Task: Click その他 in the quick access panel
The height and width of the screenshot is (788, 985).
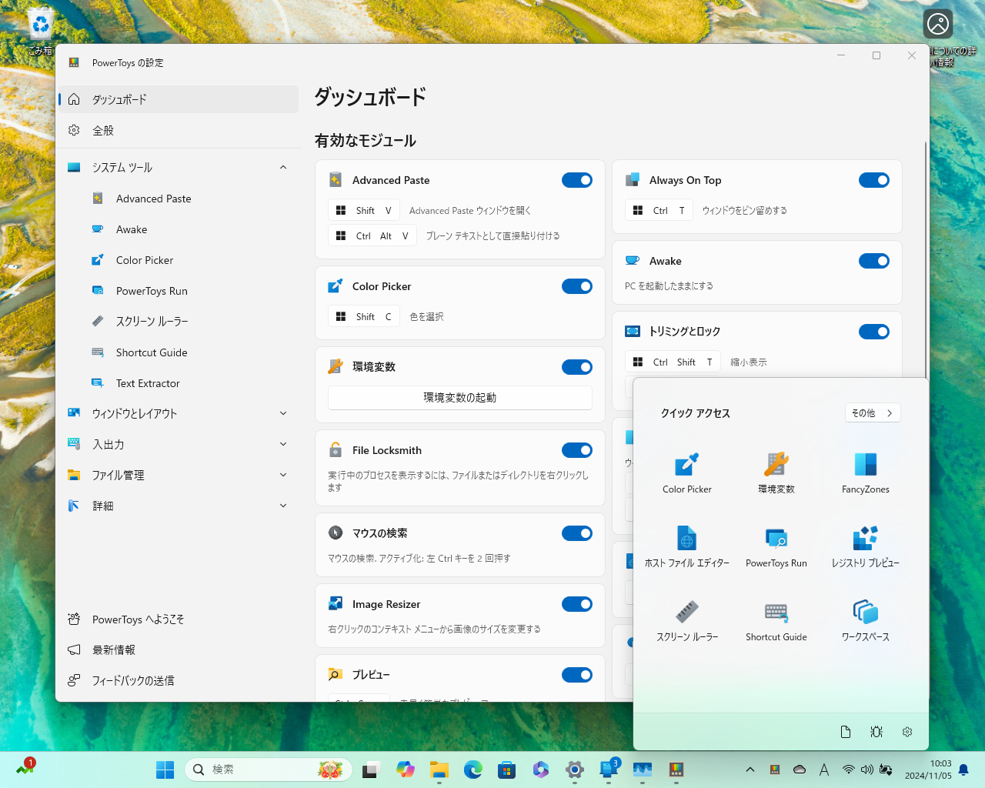Action: click(x=872, y=412)
